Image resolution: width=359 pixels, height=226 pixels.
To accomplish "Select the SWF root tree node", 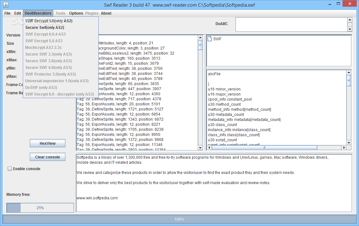I will pyautogui.click(x=217, y=39).
